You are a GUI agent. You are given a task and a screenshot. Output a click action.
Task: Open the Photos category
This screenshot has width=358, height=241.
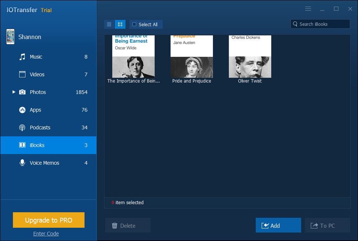48,92
